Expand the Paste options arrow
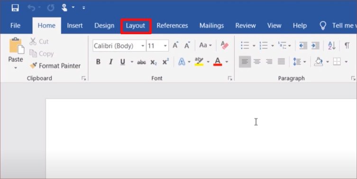Screen dimensions: 357x179 pyautogui.click(x=16, y=68)
